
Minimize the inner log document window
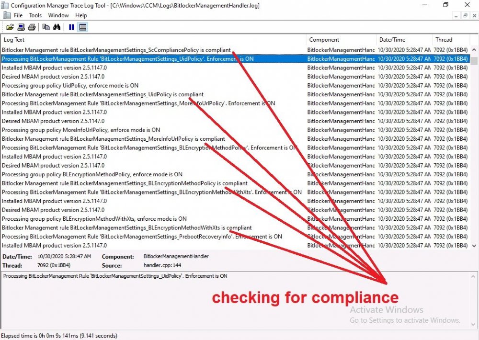(456, 16)
